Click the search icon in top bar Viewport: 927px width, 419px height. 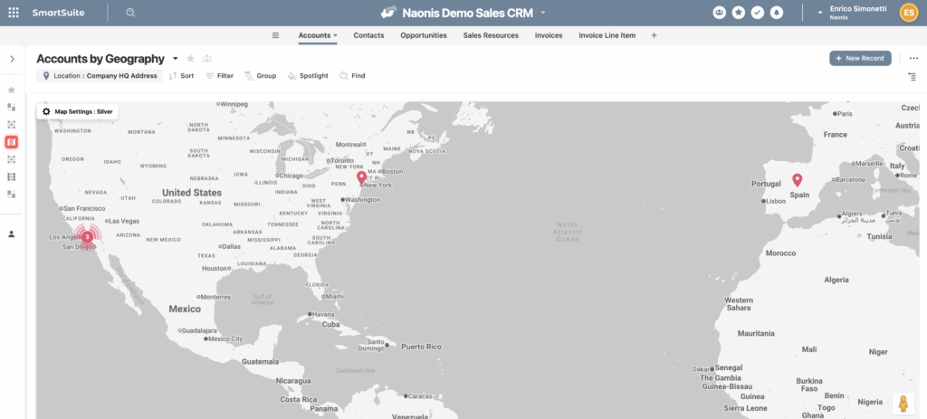(x=130, y=13)
